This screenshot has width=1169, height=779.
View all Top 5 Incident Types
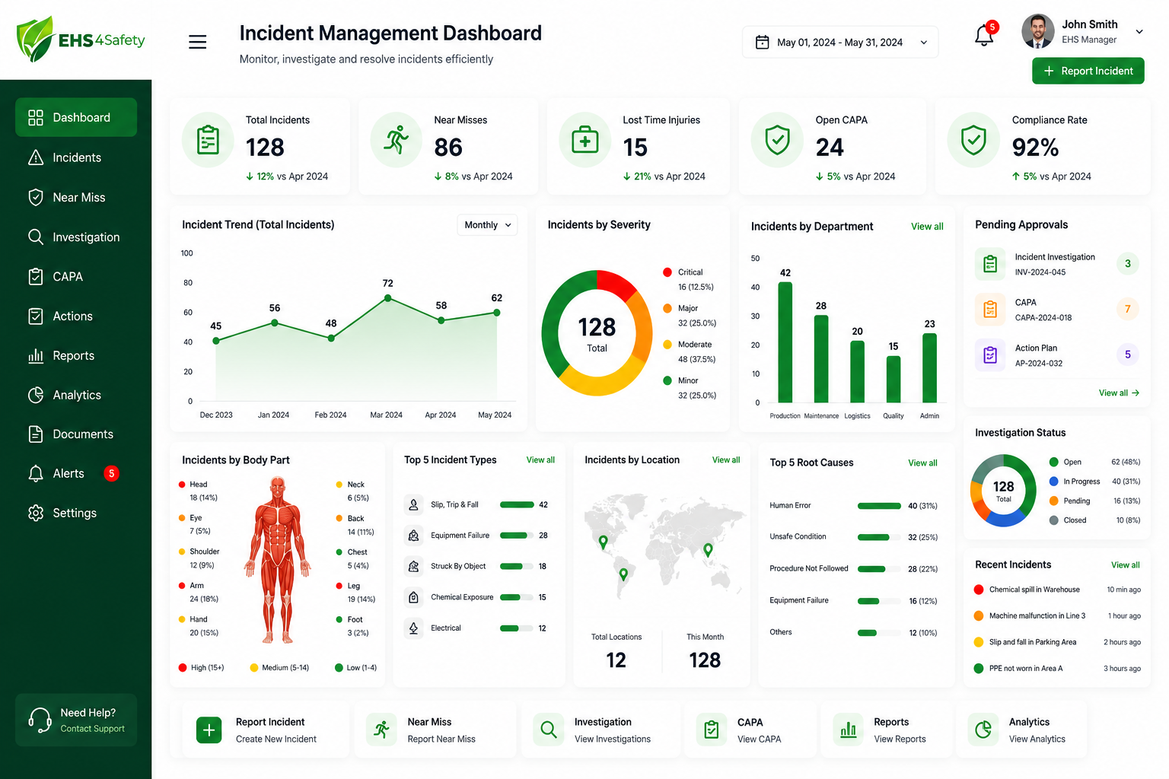tap(540, 460)
